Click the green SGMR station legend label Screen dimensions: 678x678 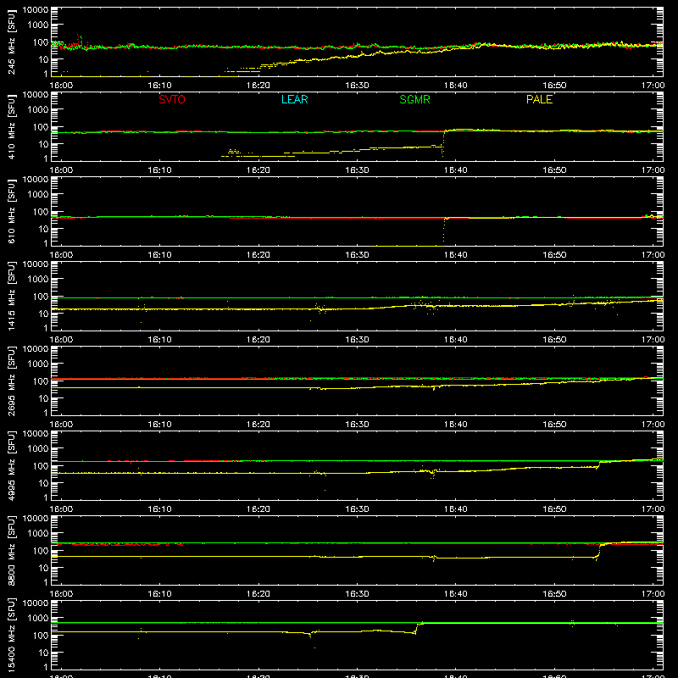pyautogui.click(x=414, y=99)
